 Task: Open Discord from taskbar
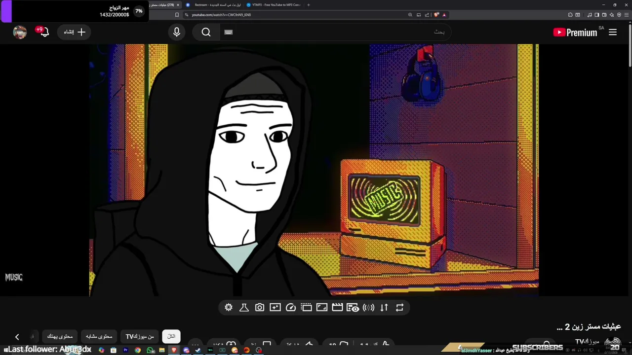click(x=186, y=350)
